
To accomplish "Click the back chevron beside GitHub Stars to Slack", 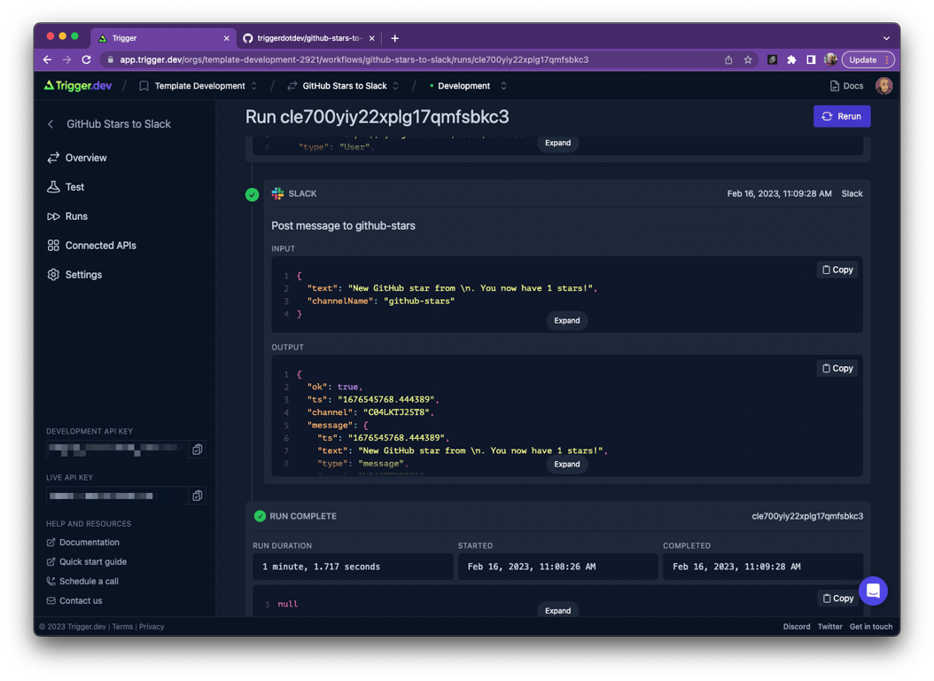I will pyautogui.click(x=51, y=124).
